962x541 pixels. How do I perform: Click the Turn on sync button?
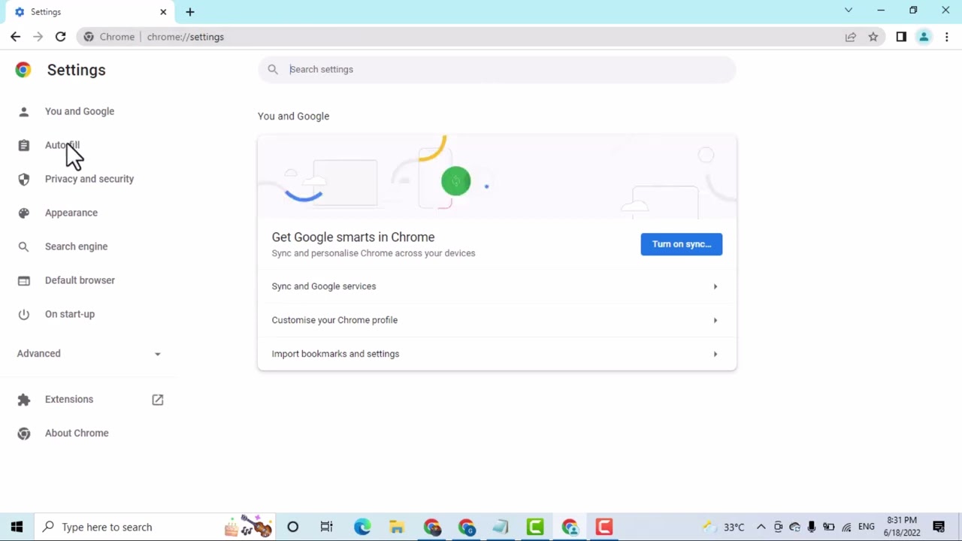tap(681, 244)
